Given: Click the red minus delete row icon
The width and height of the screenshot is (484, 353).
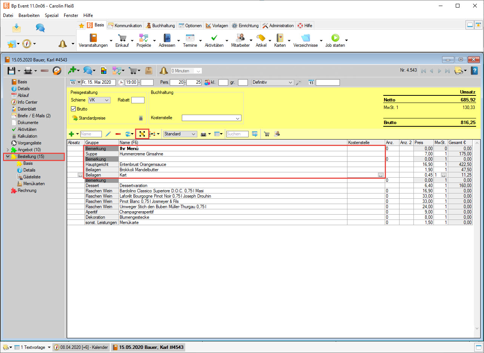Looking at the screenshot, I should pos(118,134).
